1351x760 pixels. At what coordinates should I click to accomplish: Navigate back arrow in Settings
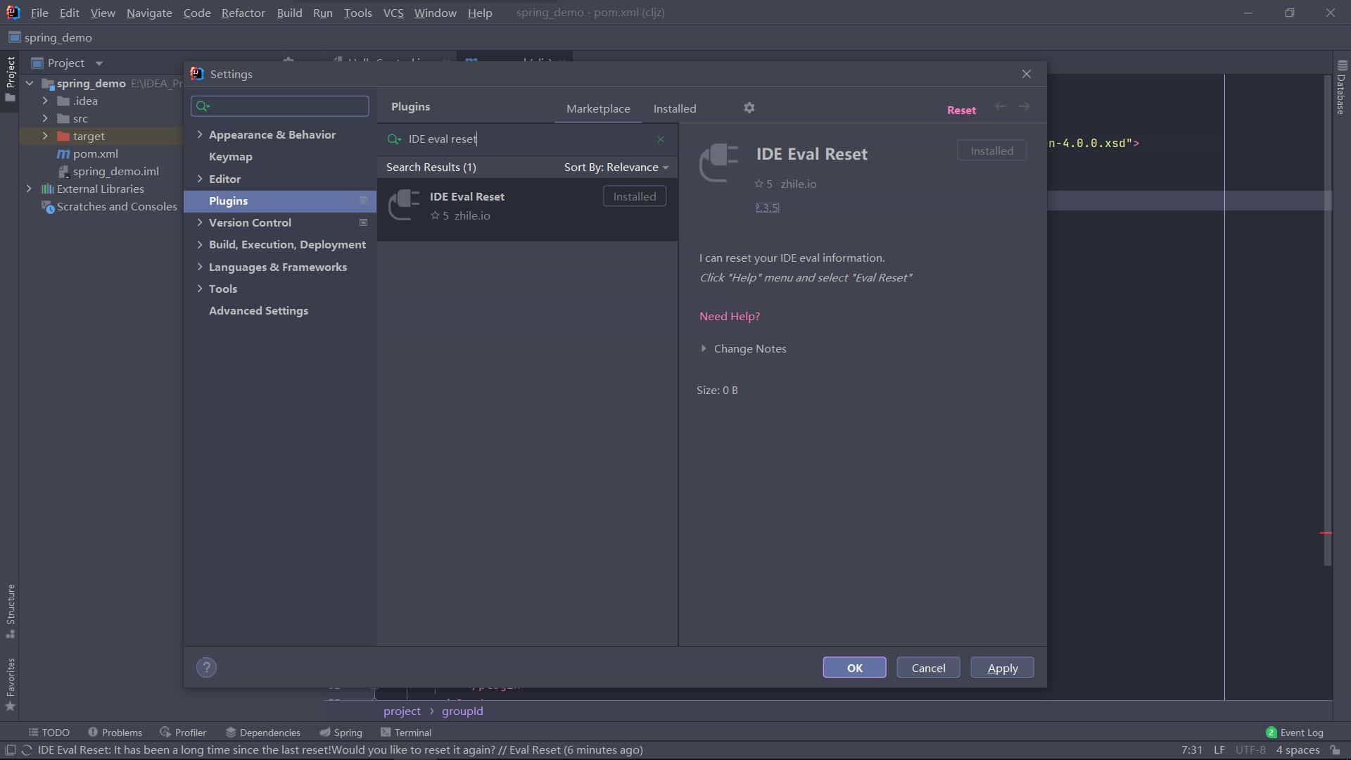(1000, 106)
